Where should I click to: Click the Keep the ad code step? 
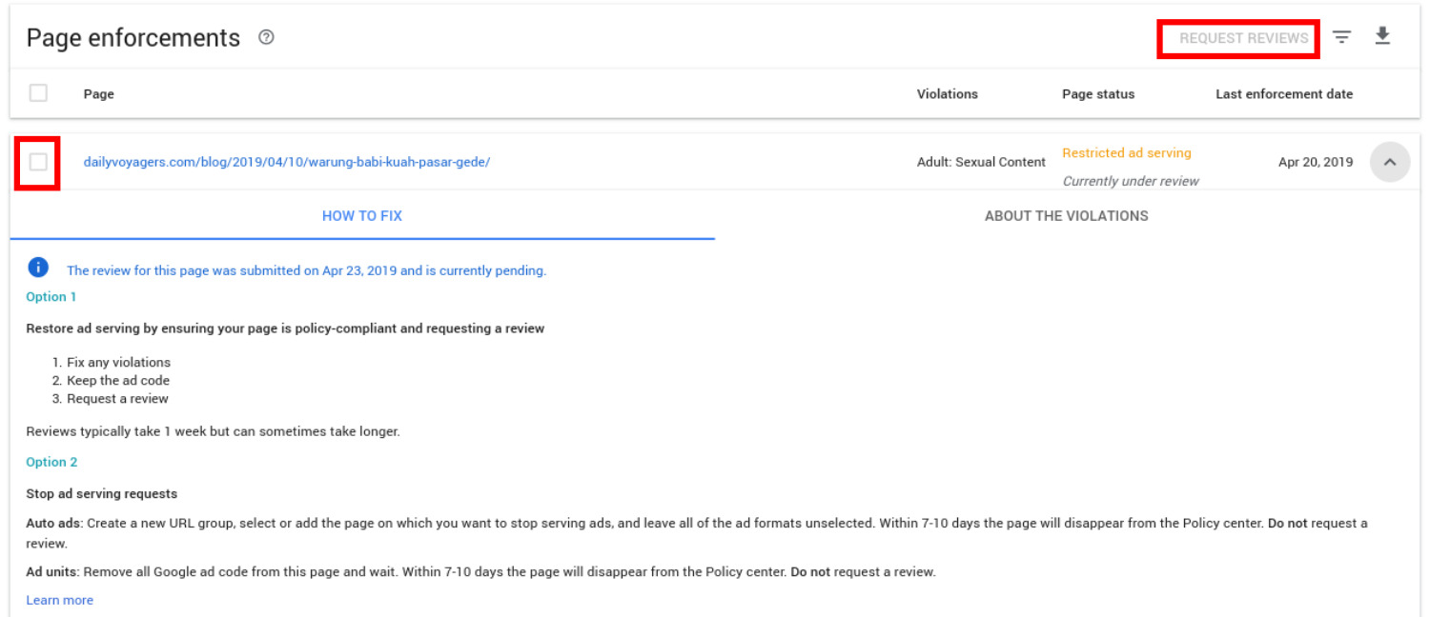118,381
